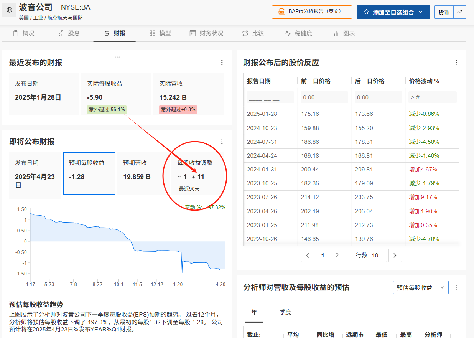Switch to the 股息 tab

click(69, 33)
